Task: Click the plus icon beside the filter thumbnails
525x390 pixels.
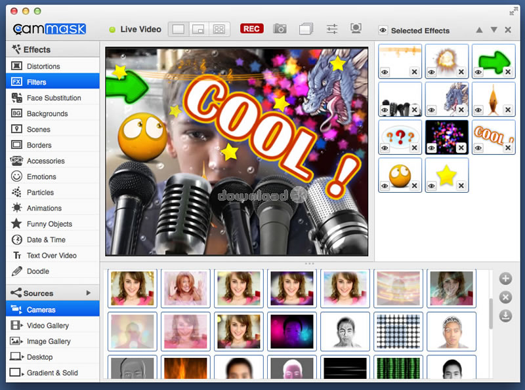Action: [505, 279]
